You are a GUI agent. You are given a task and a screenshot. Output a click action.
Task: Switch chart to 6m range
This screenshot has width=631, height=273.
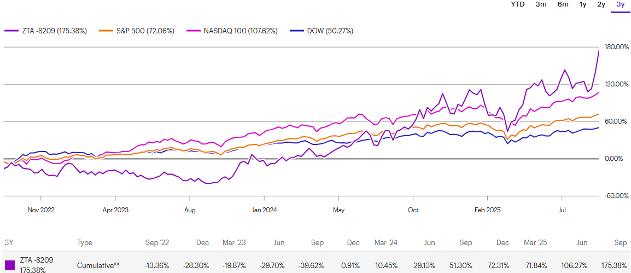click(563, 4)
